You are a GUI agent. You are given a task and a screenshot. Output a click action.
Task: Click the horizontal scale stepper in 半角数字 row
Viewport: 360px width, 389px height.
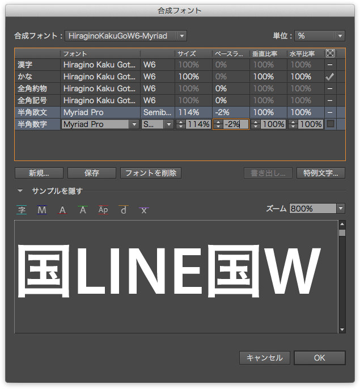(293, 124)
